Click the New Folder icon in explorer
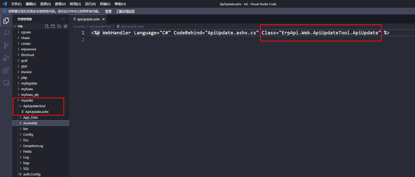The height and width of the screenshot is (177, 415). tap(53, 26)
